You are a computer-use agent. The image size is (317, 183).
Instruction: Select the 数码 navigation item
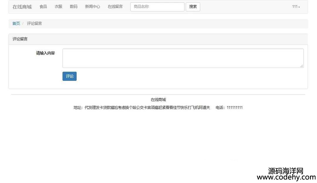74,6
